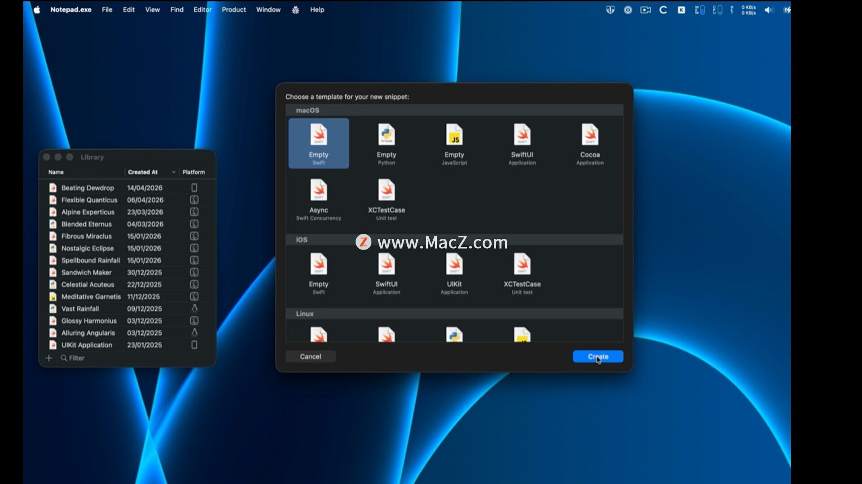862x484 pixels.
Task: Click the 14/04/2026 date cell
Action: point(145,188)
